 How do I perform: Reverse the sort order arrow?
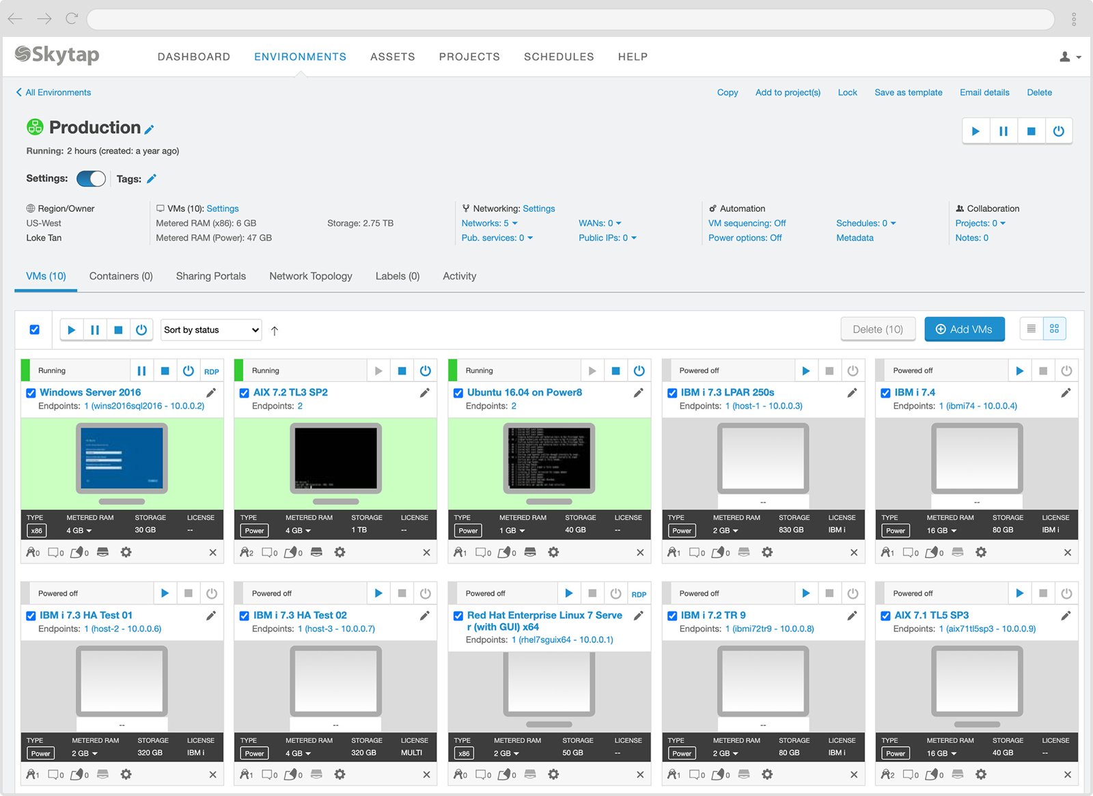(275, 331)
